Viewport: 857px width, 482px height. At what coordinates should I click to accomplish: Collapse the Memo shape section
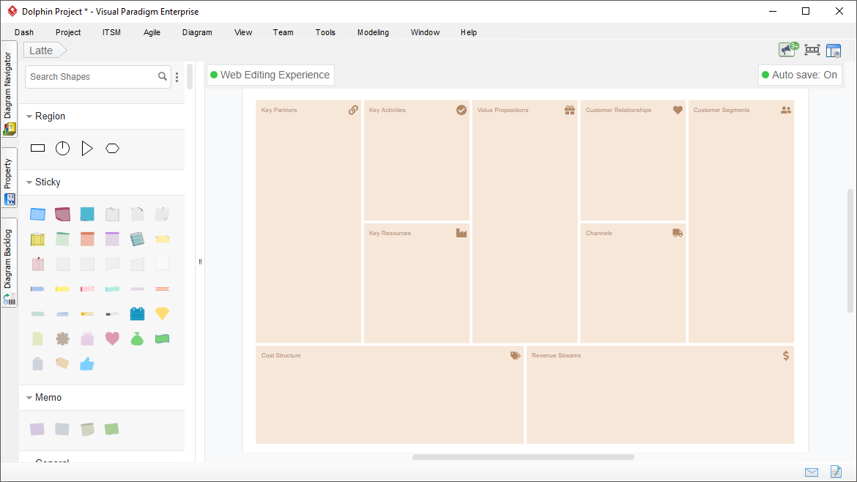pyautogui.click(x=29, y=398)
